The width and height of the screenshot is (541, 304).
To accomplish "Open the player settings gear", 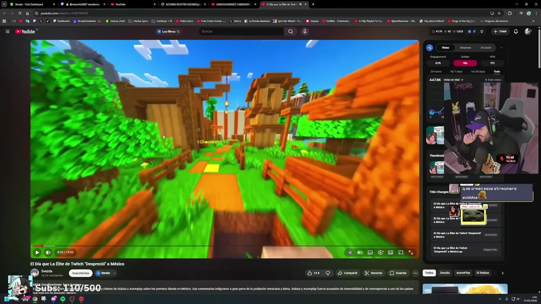I will click(x=380, y=252).
